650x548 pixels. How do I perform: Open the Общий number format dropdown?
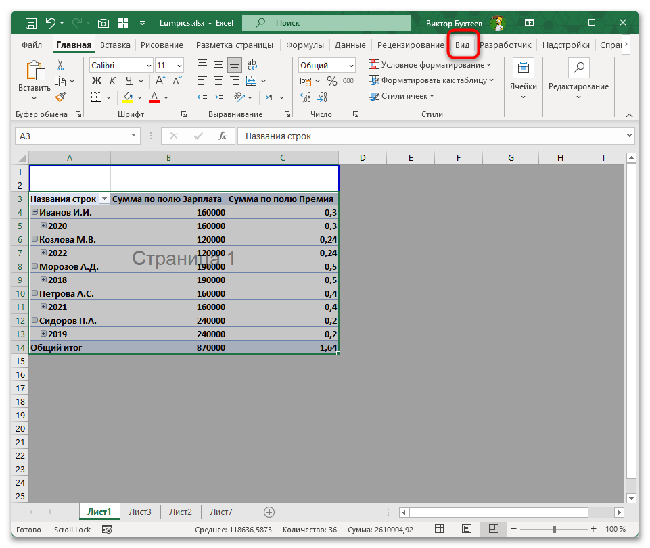[x=351, y=66]
